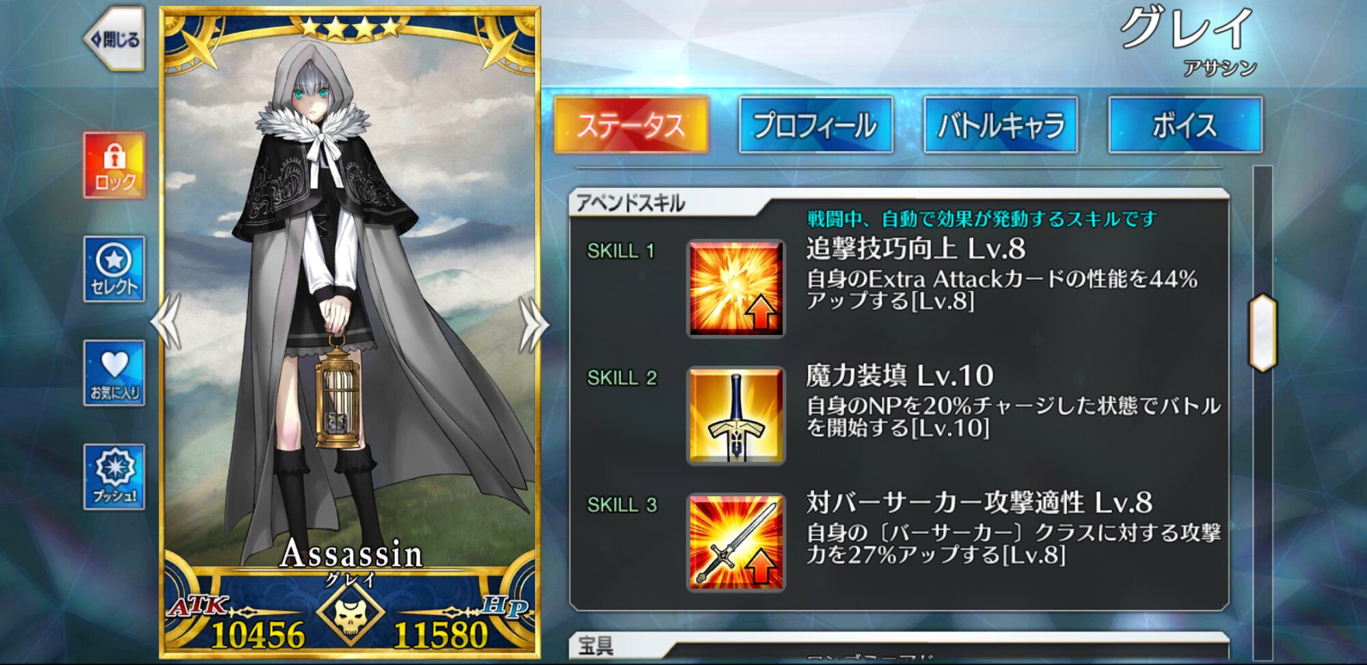This screenshot has width=1367, height=665.
Task: Show next servant with right chevron arrow
Action: click(x=533, y=323)
